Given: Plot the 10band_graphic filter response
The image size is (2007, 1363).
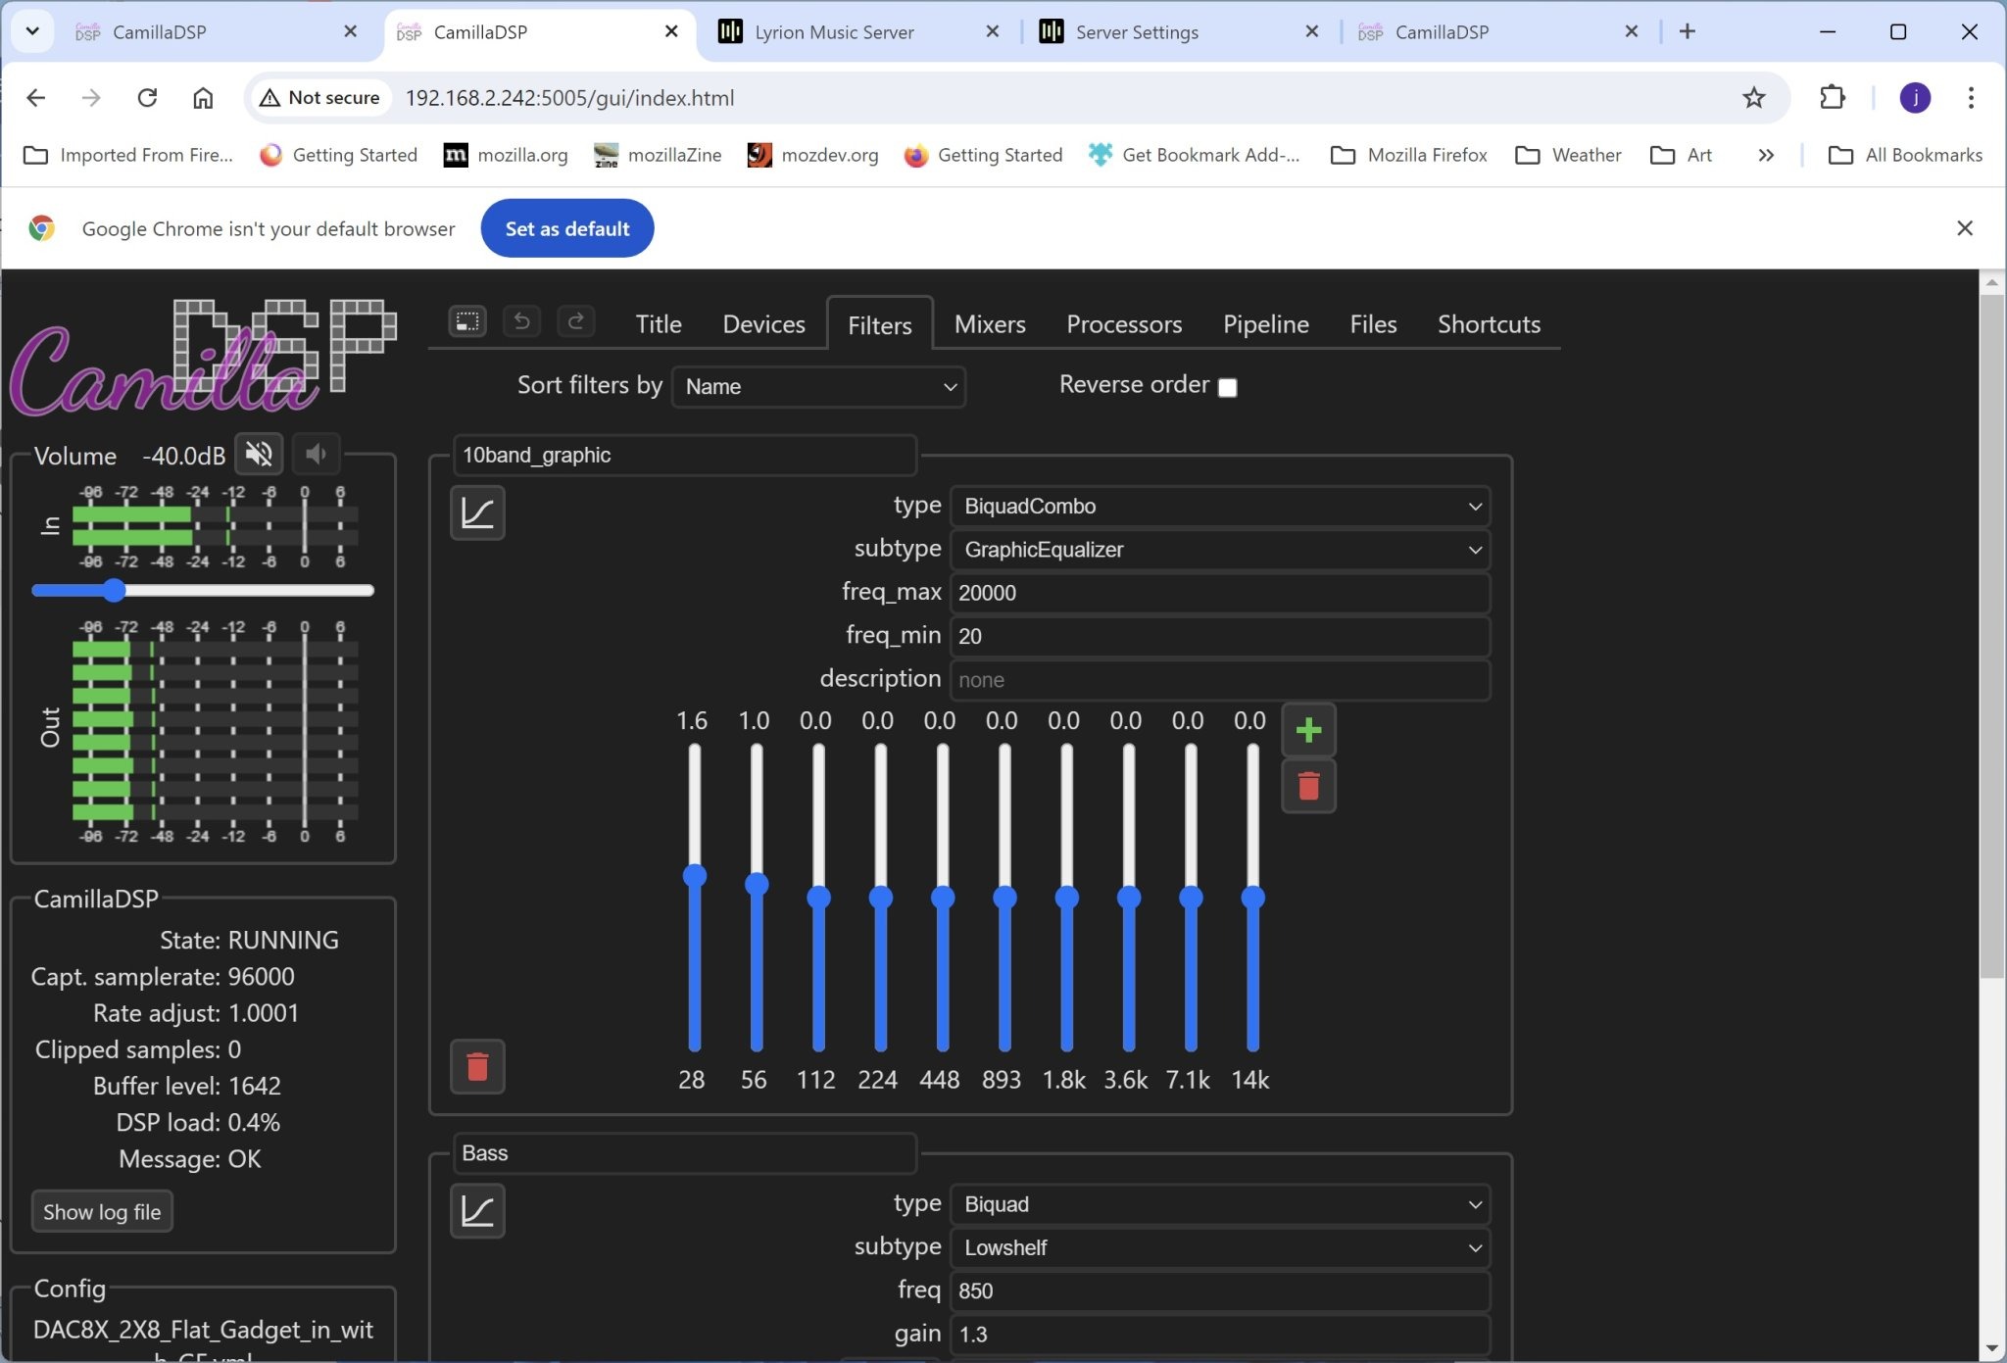Looking at the screenshot, I should 477,512.
